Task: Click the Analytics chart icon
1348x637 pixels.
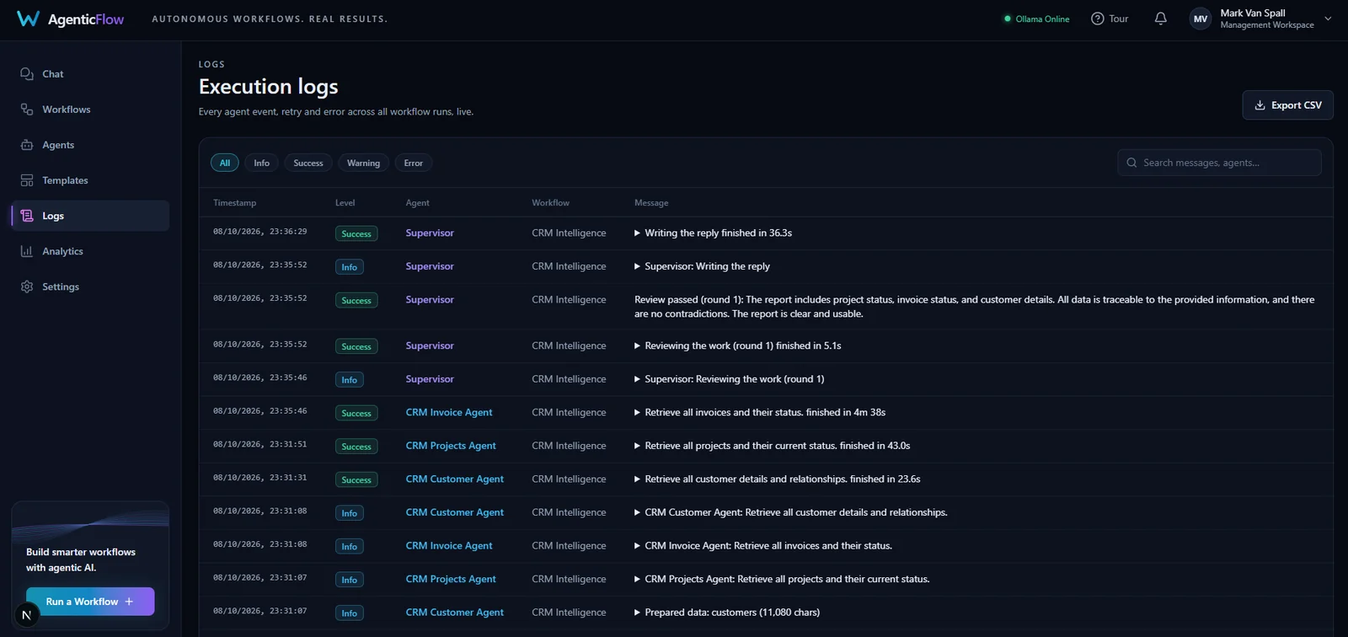Action: pos(27,251)
